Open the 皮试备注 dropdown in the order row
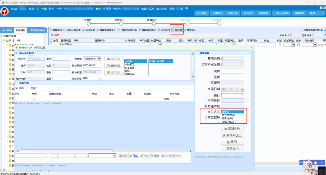326x175 pixels. point(289,45)
